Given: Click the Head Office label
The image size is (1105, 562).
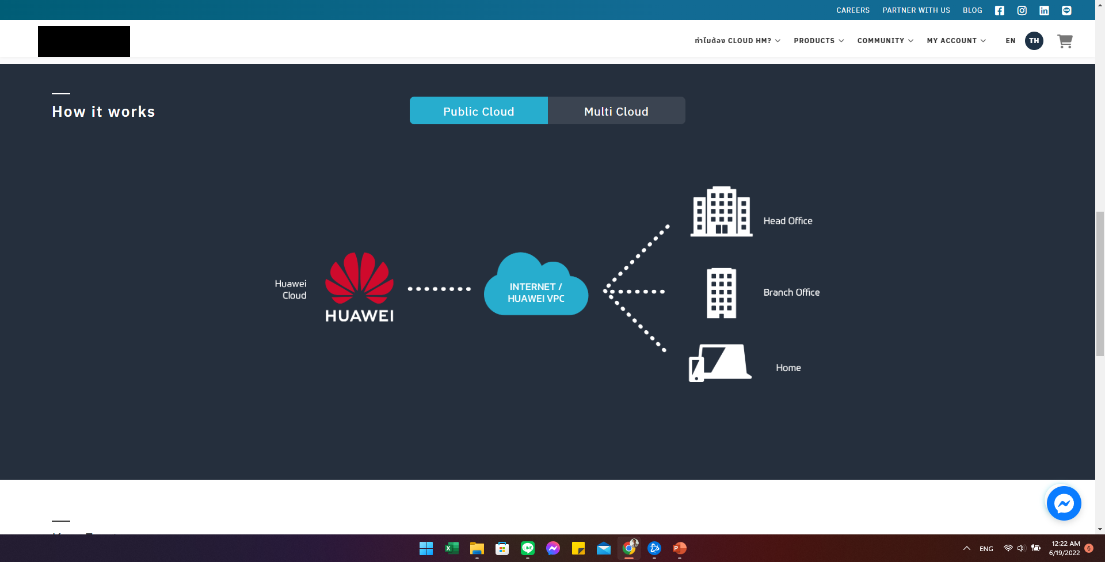Looking at the screenshot, I should [x=788, y=221].
